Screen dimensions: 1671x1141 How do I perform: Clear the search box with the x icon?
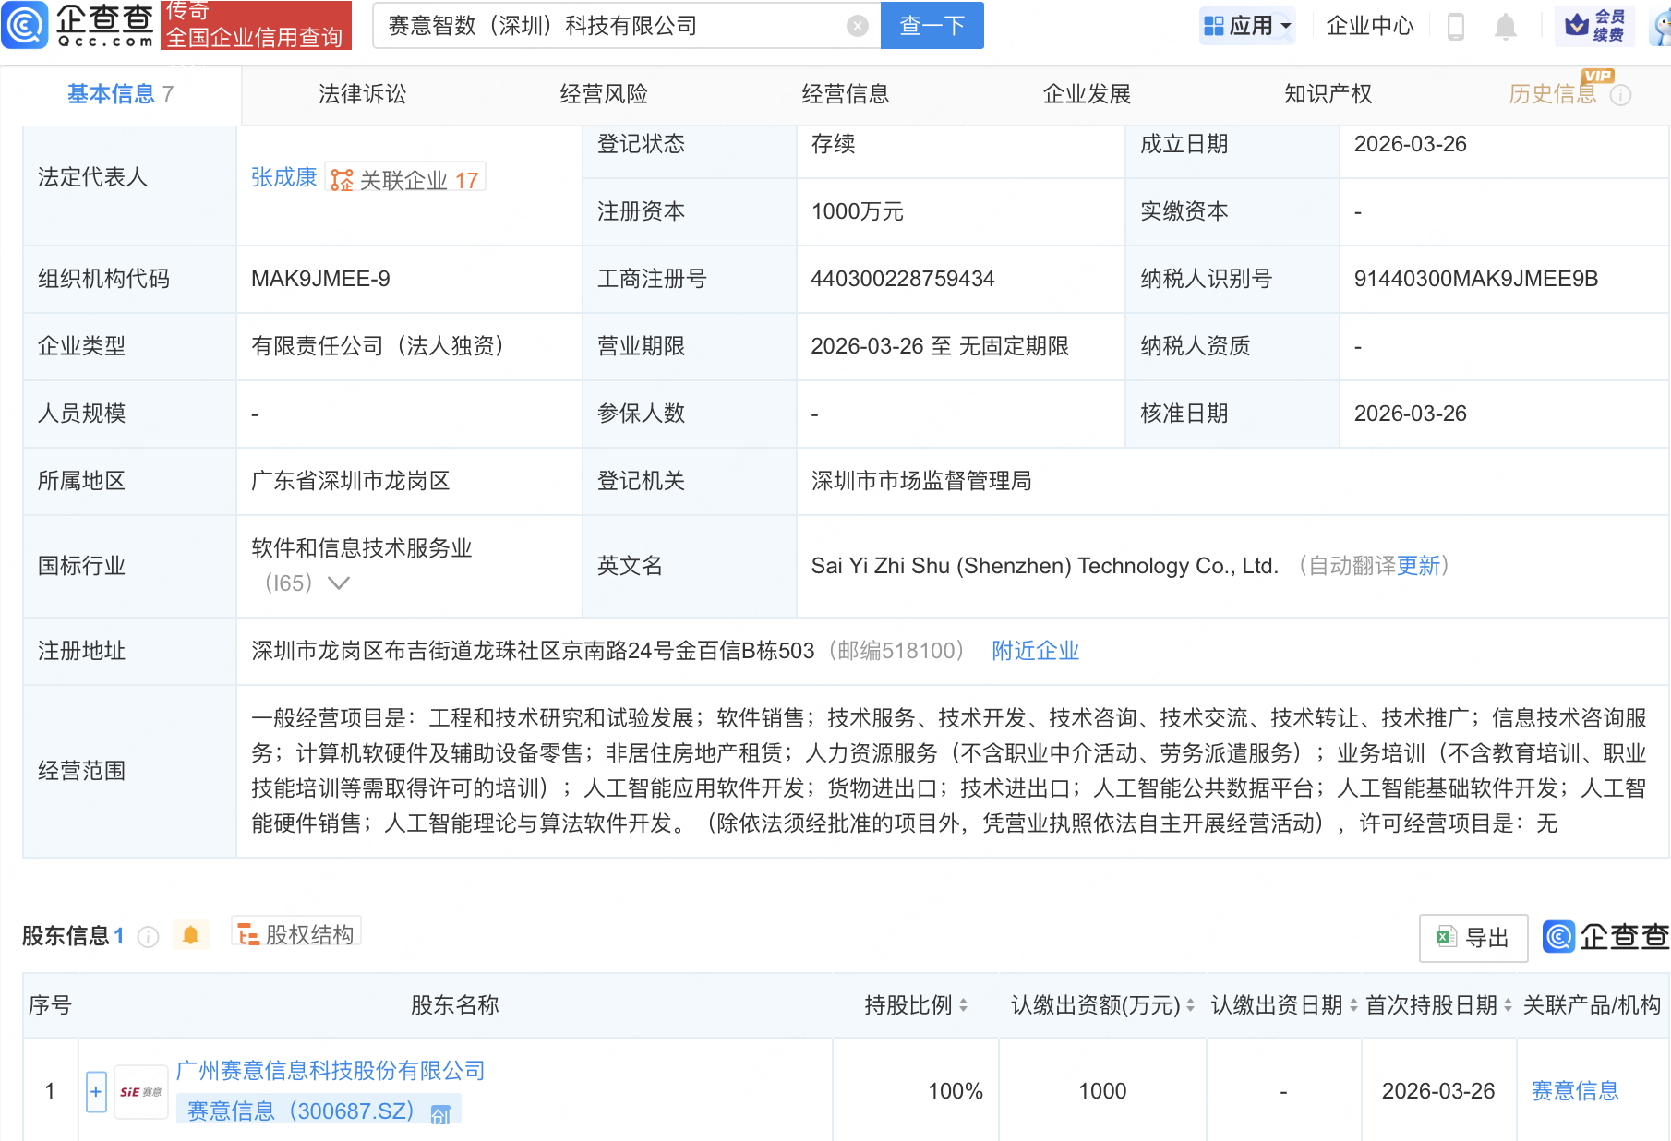[x=857, y=26]
